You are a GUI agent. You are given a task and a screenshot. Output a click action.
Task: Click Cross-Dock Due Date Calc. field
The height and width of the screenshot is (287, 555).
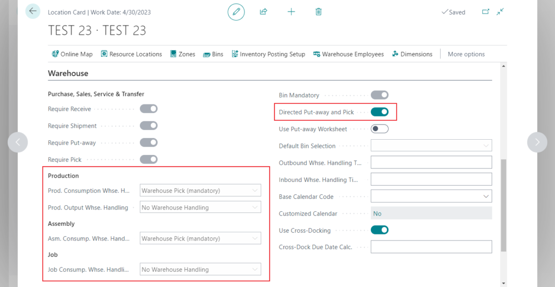pos(431,247)
